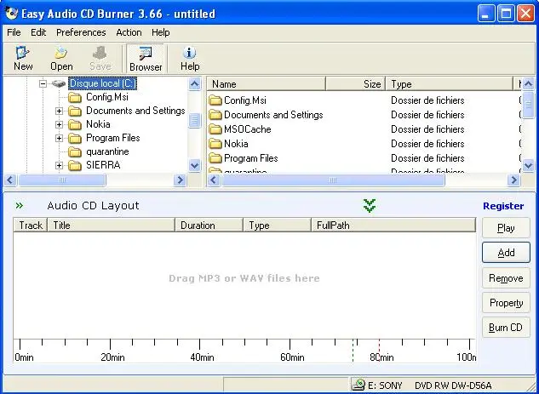The width and height of the screenshot is (539, 394).
Task: Collapse the Disque local (C:) tree node
Action: click(x=43, y=83)
